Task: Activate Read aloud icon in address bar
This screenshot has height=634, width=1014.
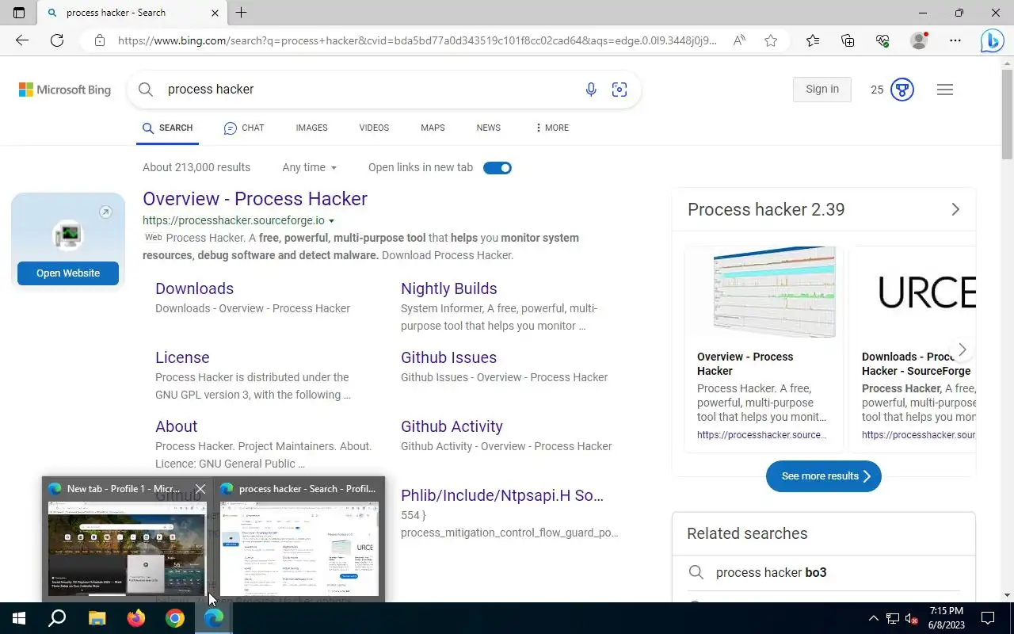Action: click(739, 40)
